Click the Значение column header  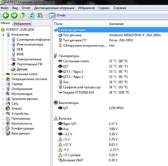click(x=116, y=24)
